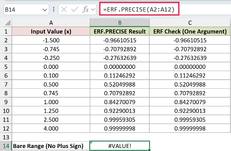Select cell A8 with 0.745
The width and height of the screenshot is (231, 151).
click(x=51, y=93)
